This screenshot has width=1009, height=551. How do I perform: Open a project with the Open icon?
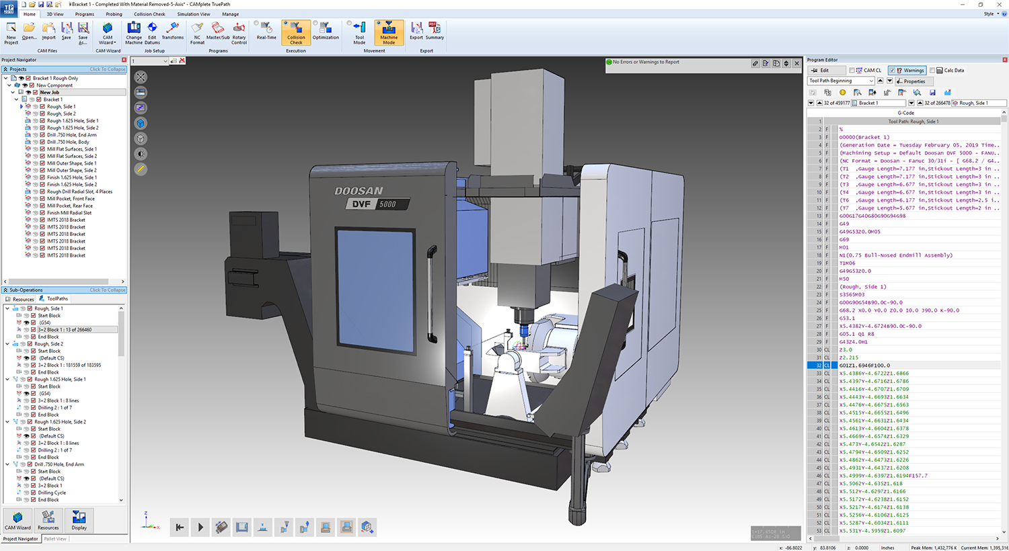pyautogui.click(x=29, y=32)
